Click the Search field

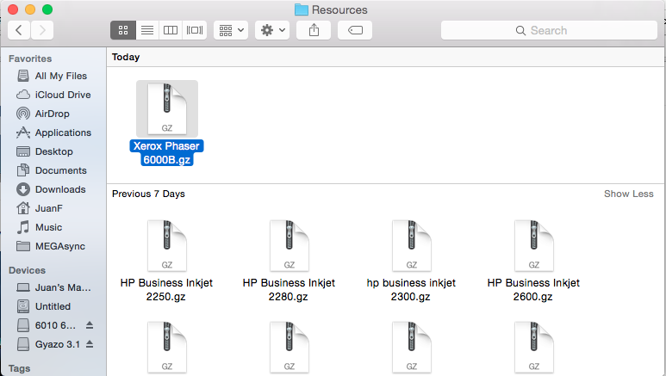pyautogui.click(x=549, y=30)
